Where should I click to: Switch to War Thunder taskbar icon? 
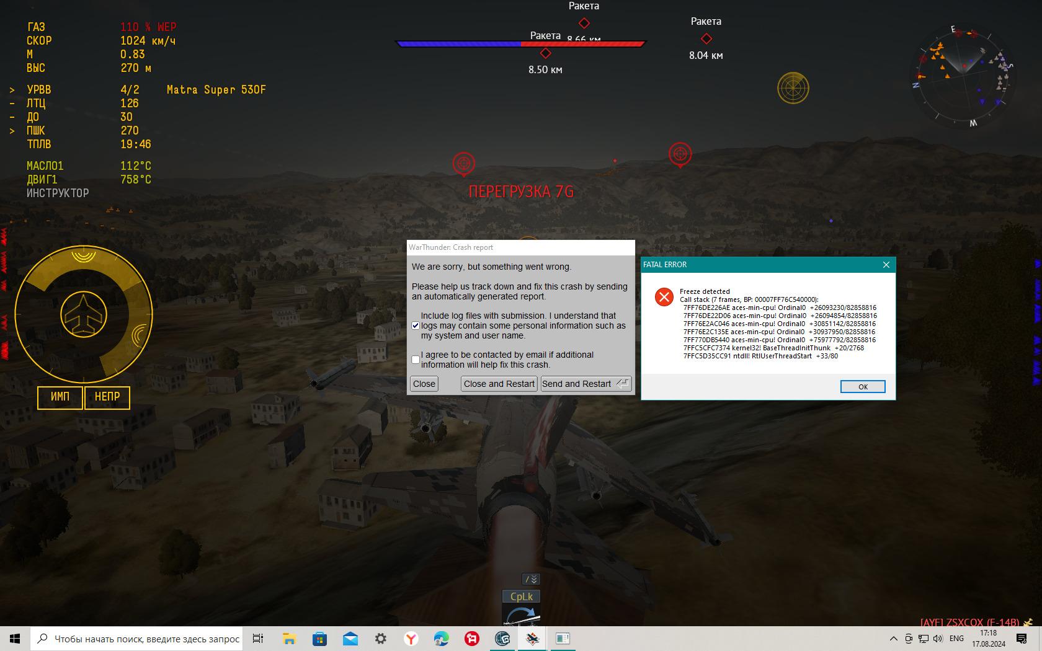[x=533, y=639]
